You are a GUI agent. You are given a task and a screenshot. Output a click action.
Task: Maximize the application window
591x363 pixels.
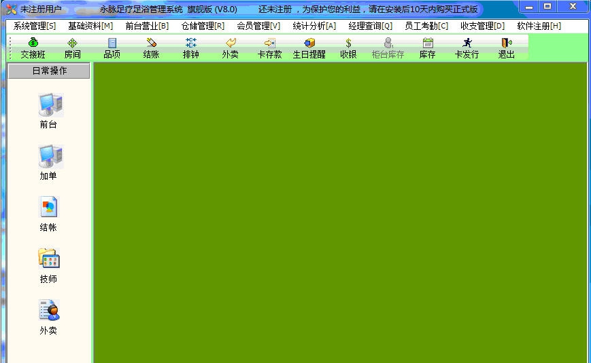(547, 7)
